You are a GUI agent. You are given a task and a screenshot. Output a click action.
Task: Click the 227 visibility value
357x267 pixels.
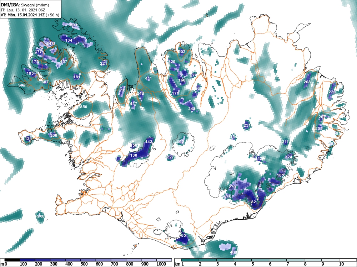tap(170, 157)
